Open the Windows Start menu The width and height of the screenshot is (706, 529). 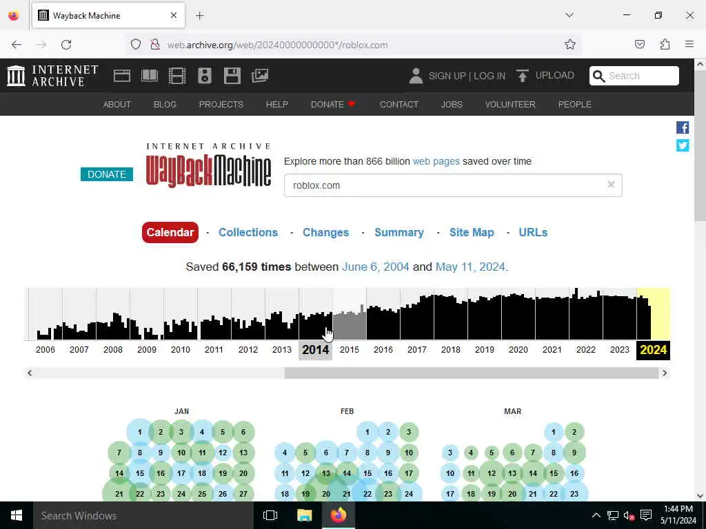17,515
